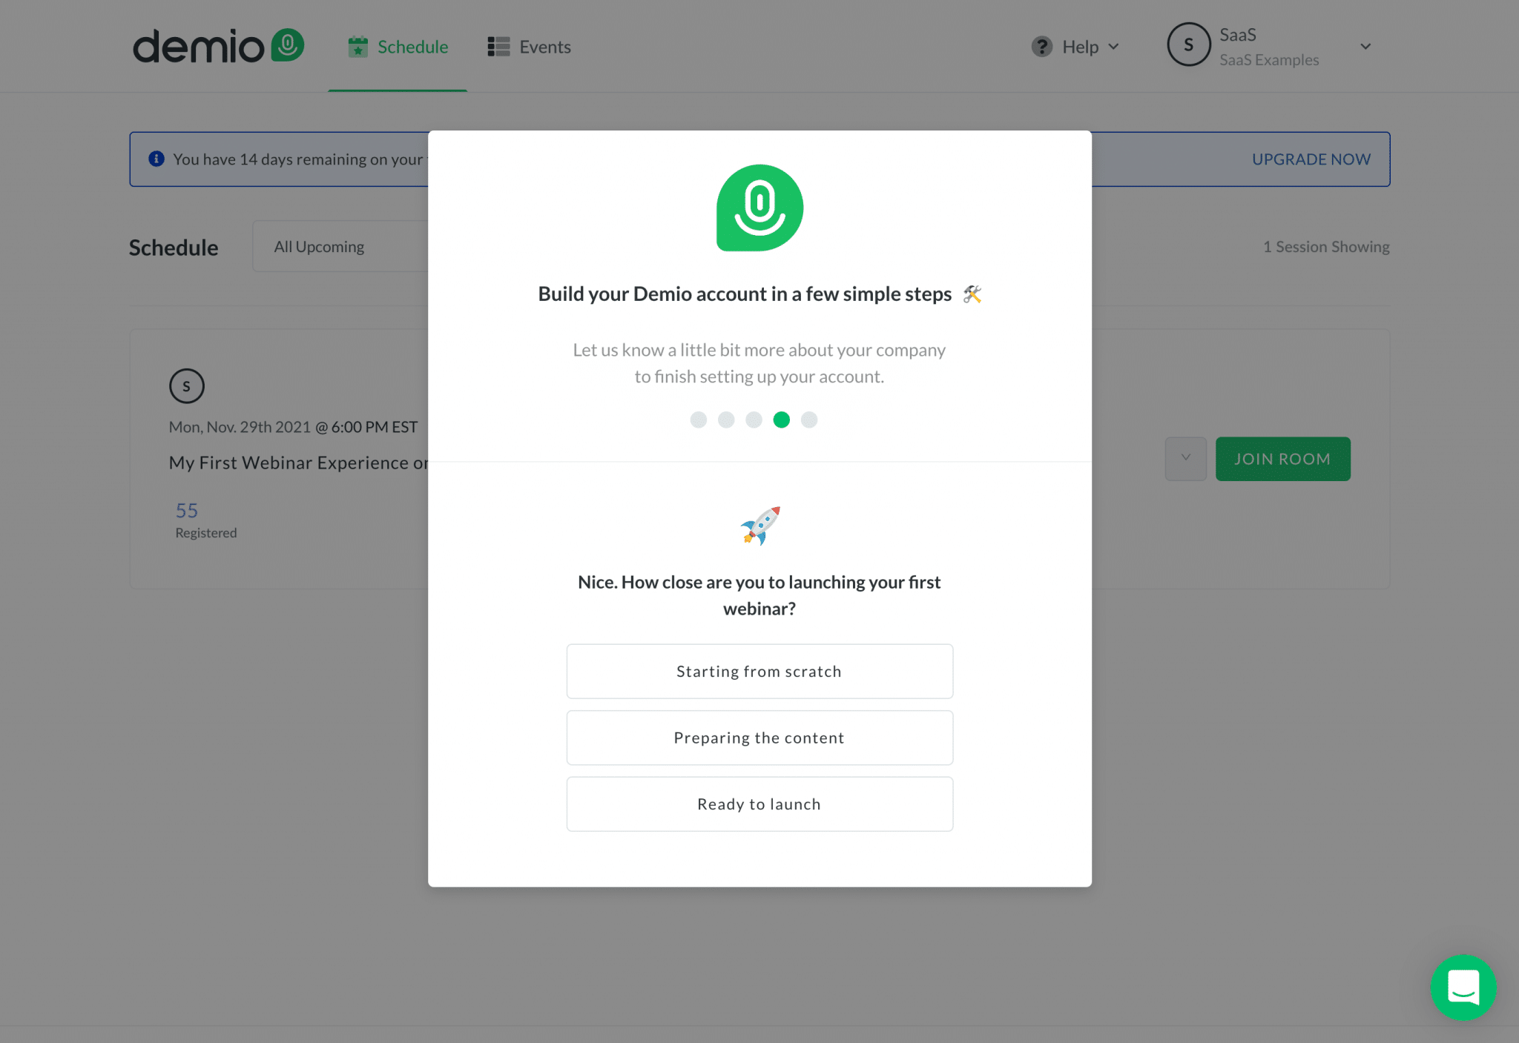Select Preparing the content option
Screen dimensions: 1519x1043
pos(759,738)
